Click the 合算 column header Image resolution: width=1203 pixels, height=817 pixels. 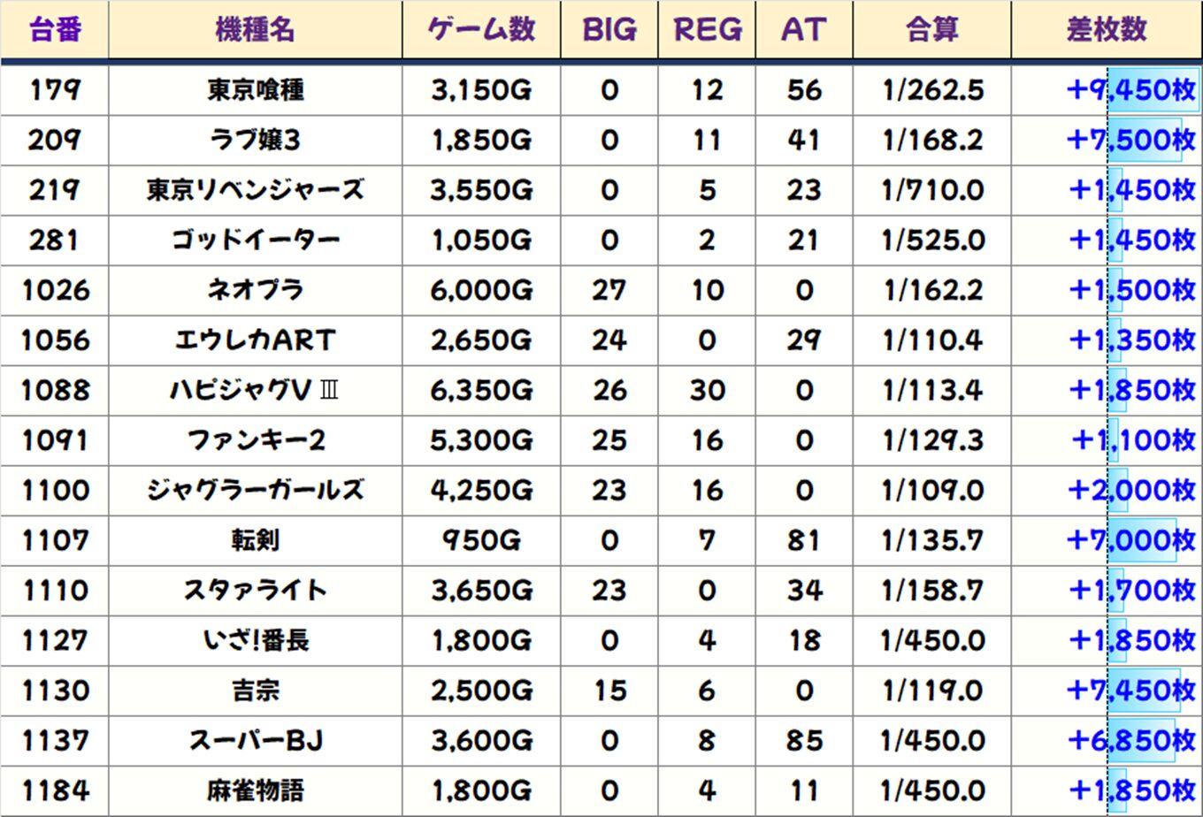tap(931, 29)
